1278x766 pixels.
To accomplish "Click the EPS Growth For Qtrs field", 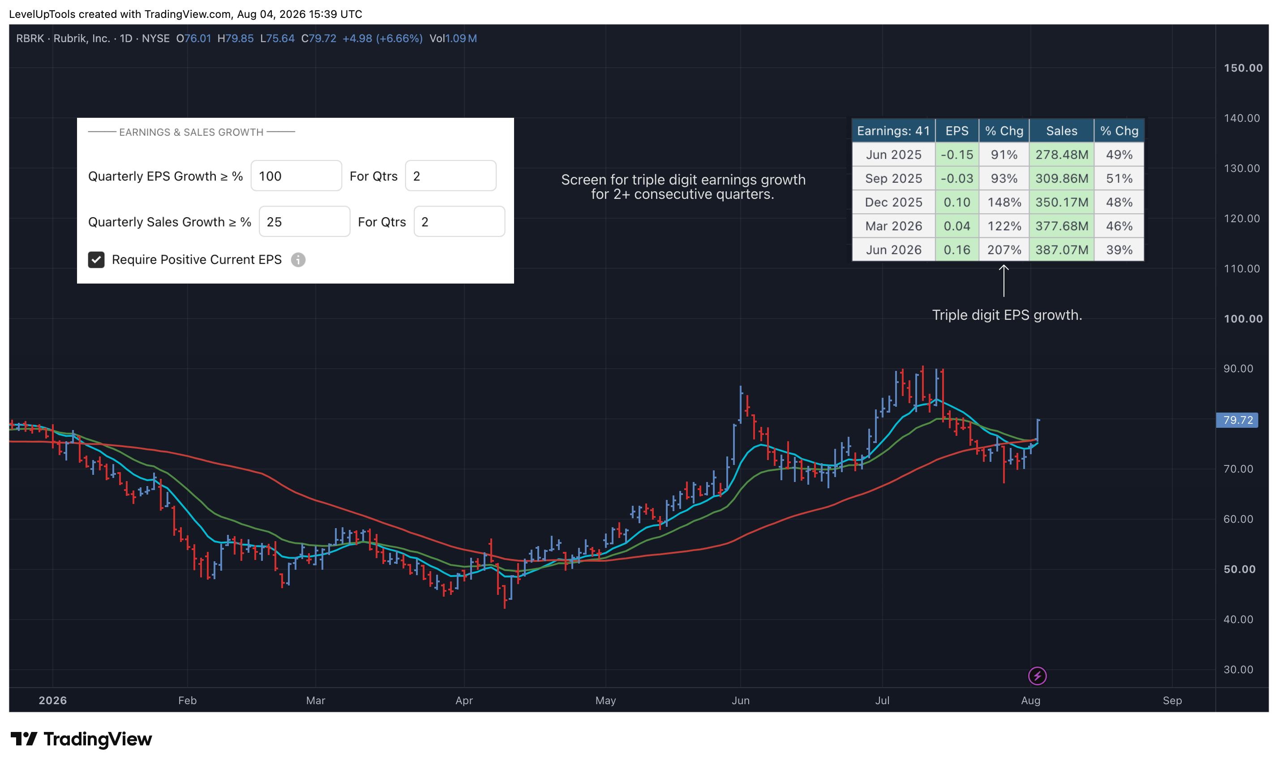I will (x=450, y=176).
